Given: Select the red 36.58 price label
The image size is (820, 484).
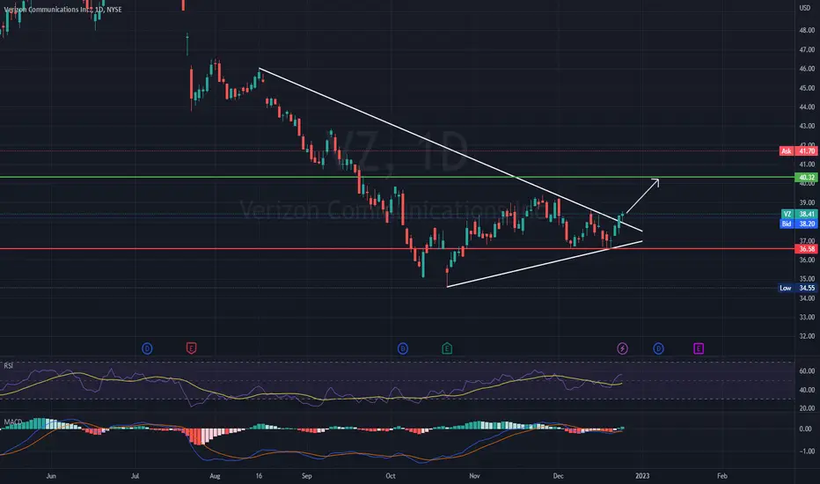Looking at the screenshot, I should [807, 249].
